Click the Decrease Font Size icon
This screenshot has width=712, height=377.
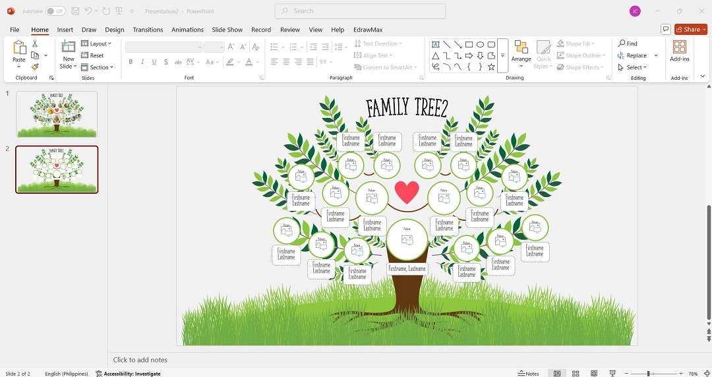click(243, 47)
